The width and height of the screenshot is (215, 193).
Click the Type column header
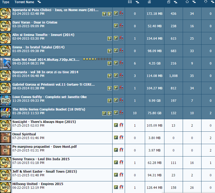point(6,2)
